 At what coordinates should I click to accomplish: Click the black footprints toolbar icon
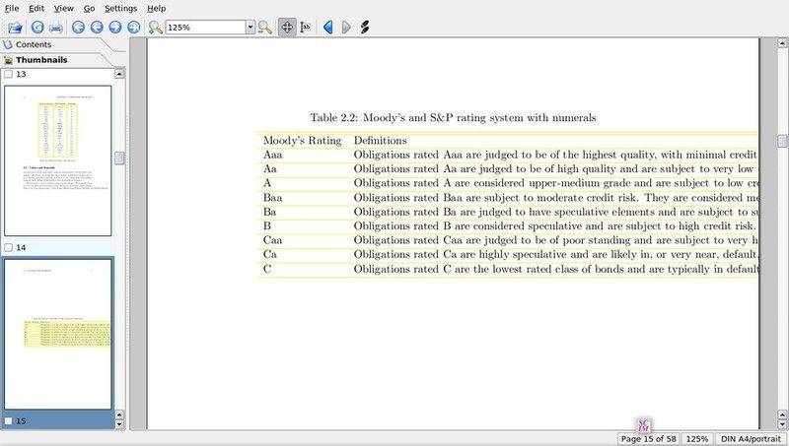(365, 28)
